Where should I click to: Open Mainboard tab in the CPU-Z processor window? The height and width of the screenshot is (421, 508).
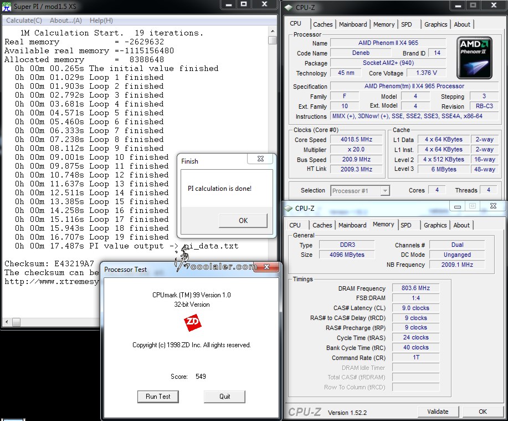(353, 24)
